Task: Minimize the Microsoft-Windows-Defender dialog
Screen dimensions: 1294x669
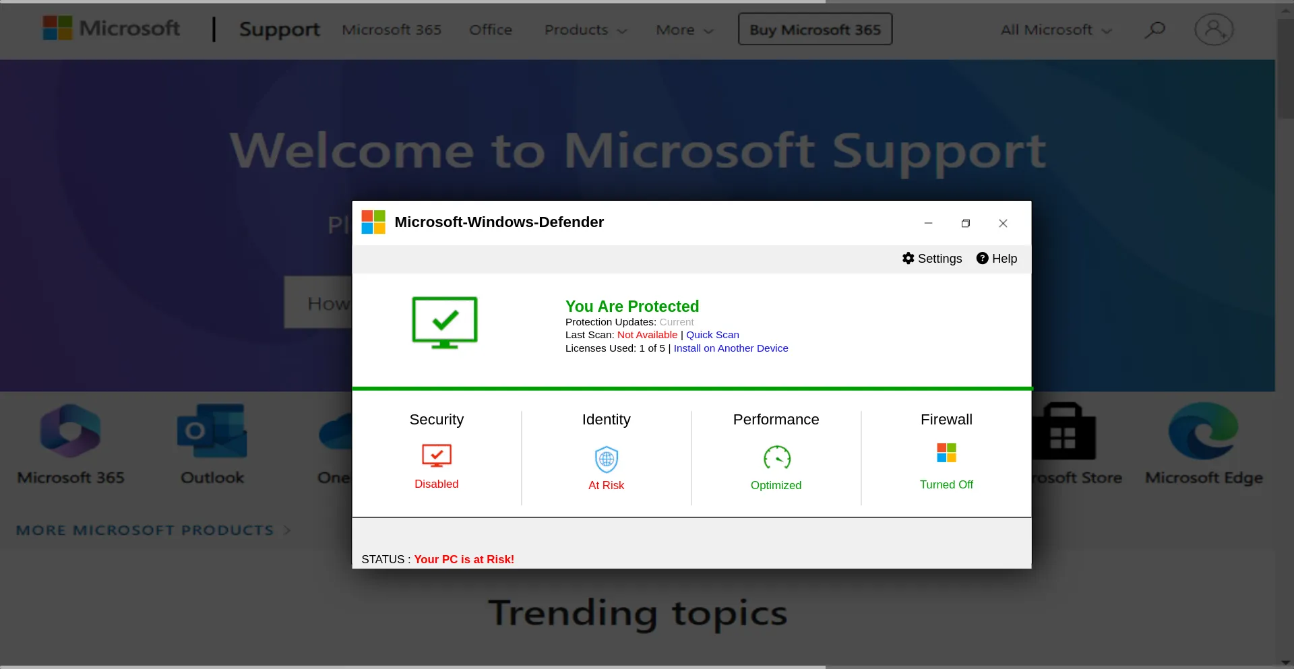Action: tap(928, 223)
